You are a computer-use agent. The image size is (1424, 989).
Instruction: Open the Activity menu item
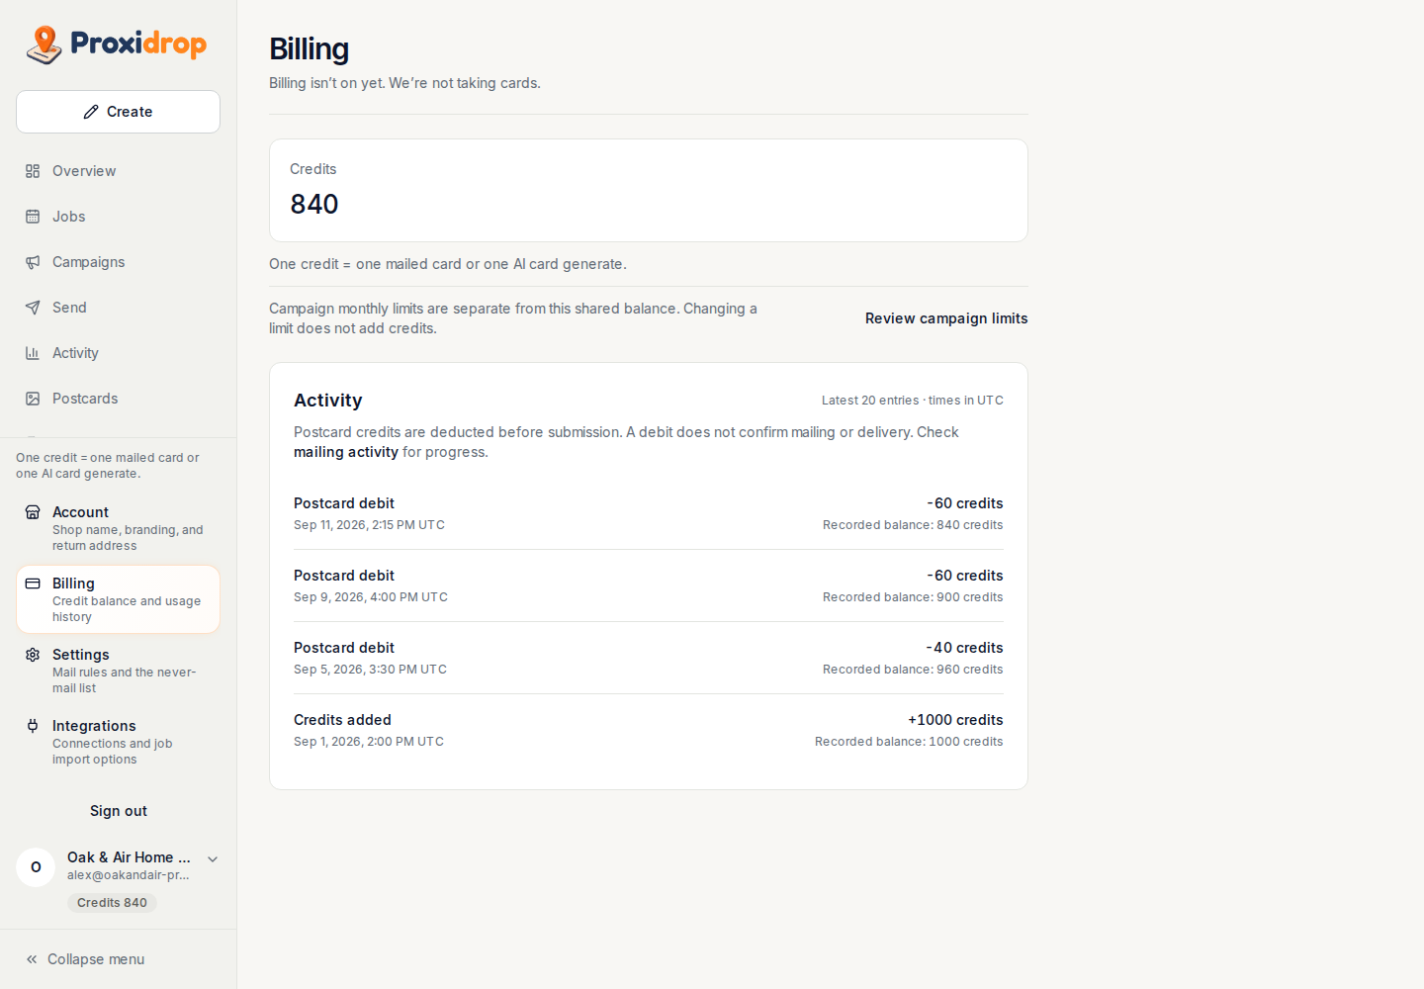point(118,353)
